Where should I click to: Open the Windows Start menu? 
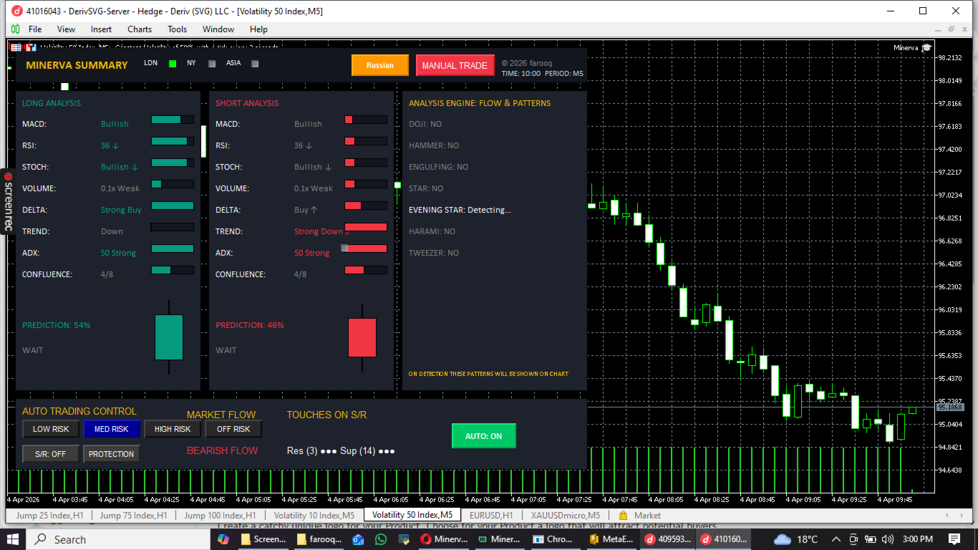pyautogui.click(x=13, y=539)
